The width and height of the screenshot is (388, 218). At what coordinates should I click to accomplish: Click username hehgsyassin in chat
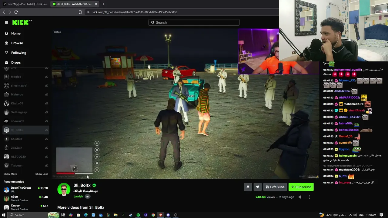point(348,156)
